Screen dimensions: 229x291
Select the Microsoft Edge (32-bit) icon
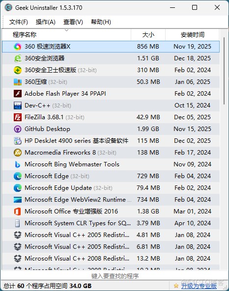[18, 176]
